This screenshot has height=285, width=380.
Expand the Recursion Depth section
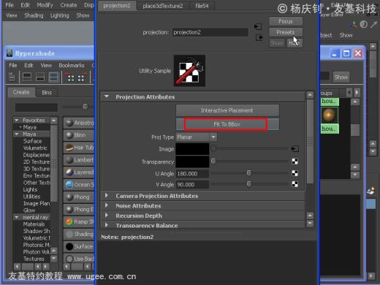point(107,216)
